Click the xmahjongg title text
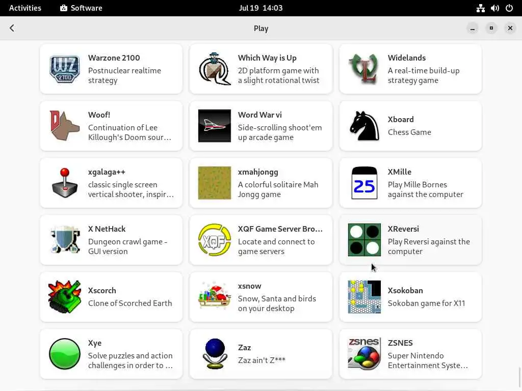522x391 pixels. pyautogui.click(x=257, y=172)
